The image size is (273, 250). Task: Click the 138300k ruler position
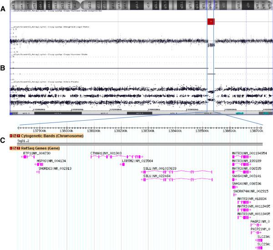148,131
